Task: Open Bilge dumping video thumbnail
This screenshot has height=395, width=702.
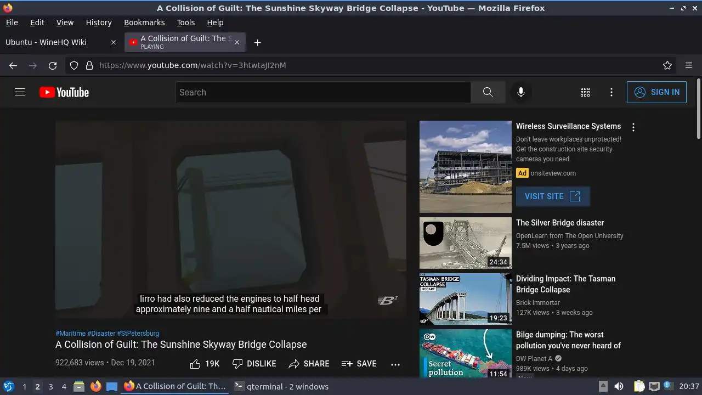Action: point(466,353)
